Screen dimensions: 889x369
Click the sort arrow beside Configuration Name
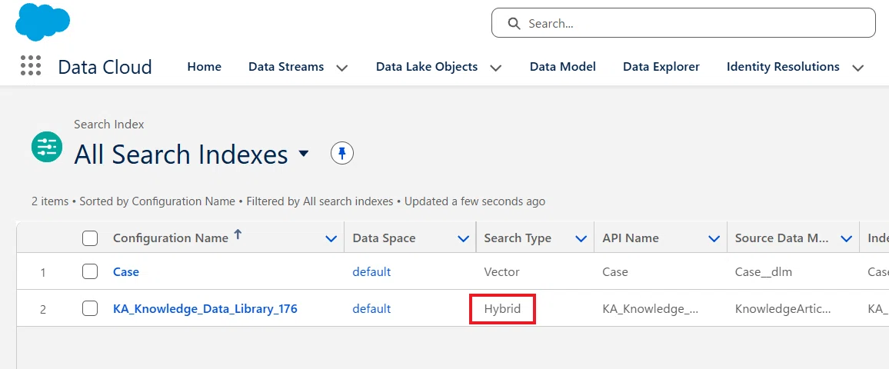(x=238, y=234)
